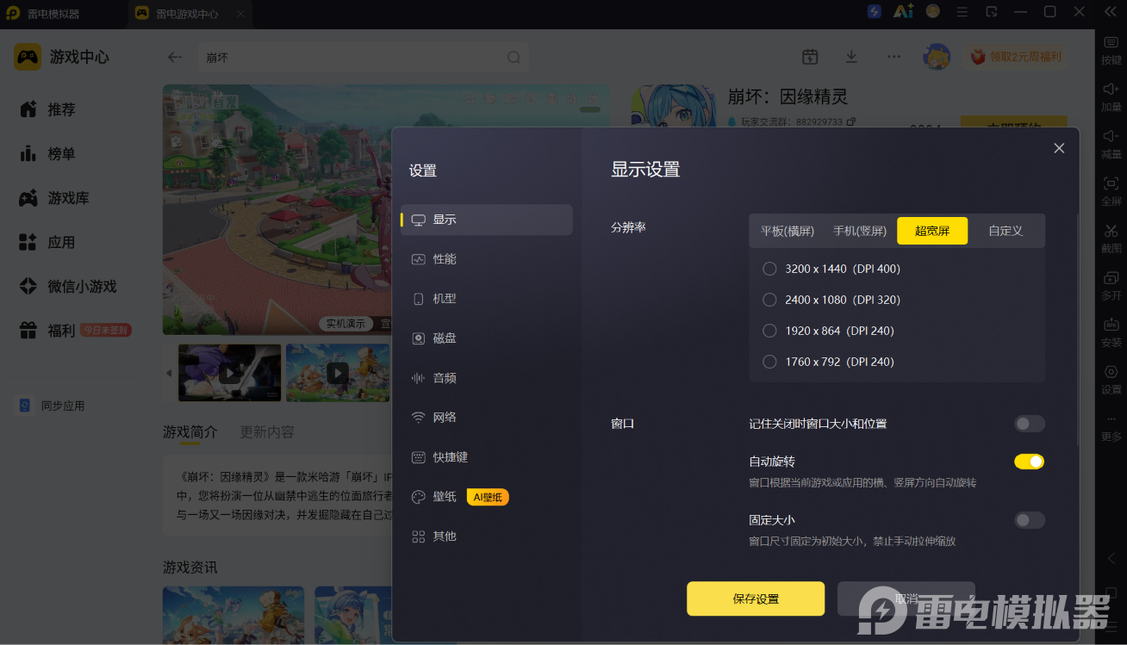Click the 保存设置 button

[756, 598]
